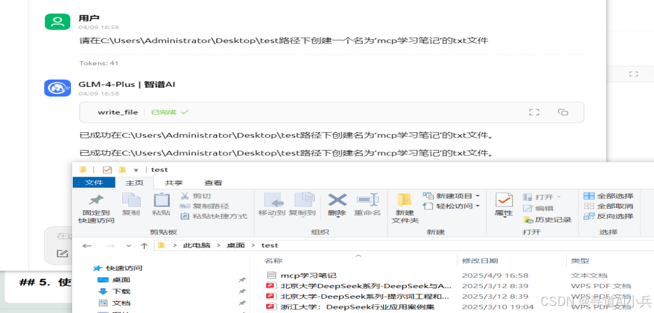Click the quick access properties checkmark icon
Screen dimensions: 654x313
108,169
